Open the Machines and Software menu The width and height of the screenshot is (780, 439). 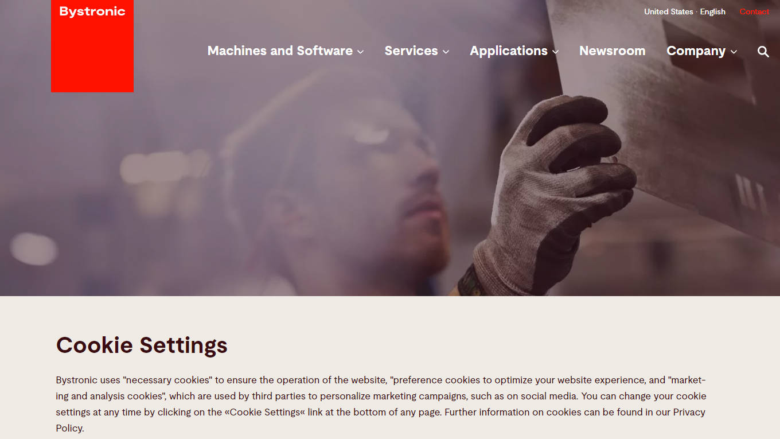tap(280, 51)
